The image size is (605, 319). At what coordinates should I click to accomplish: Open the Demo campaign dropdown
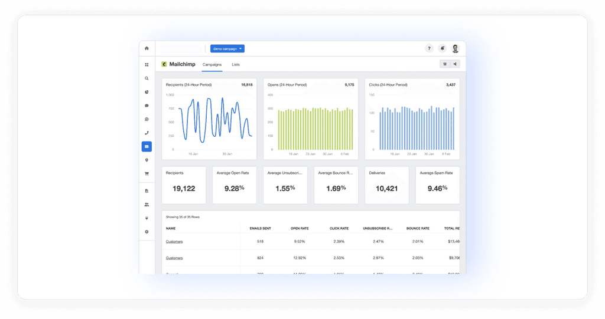227,48
